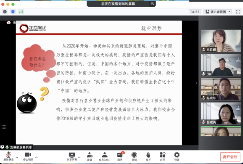Screen dimensions: 243x164
Task: Enter full screen mode
Action: click(x=238, y=12)
